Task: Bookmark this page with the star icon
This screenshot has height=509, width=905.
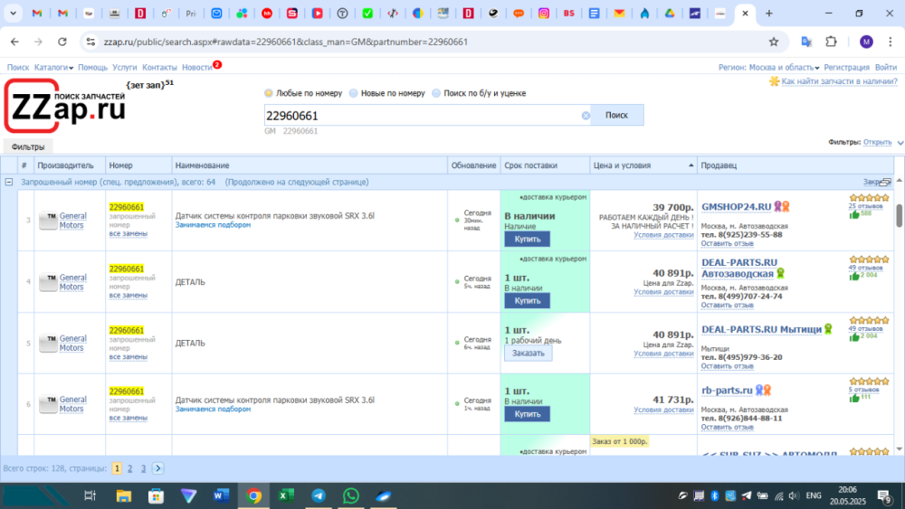Action: point(774,42)
